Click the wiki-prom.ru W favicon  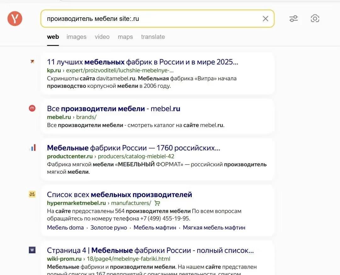click(x=32, y=250)
